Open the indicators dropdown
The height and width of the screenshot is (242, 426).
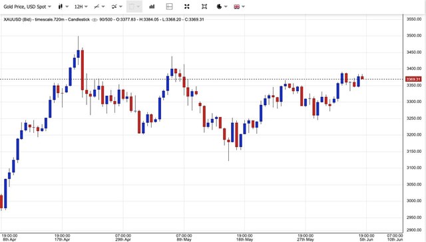tap(117, 7)
